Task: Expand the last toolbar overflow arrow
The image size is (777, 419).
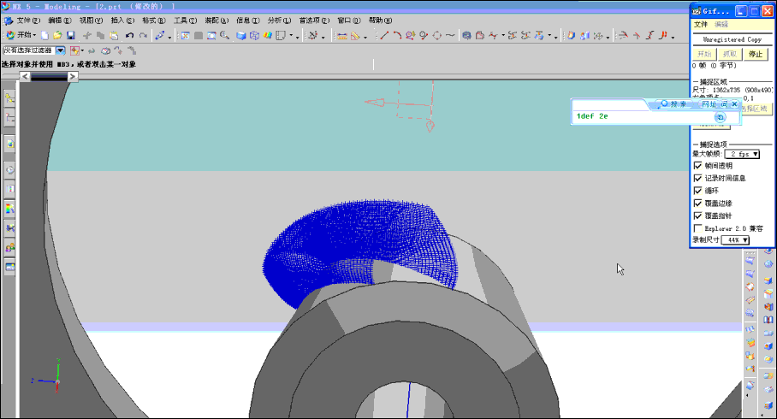Action: coord(673,37)
